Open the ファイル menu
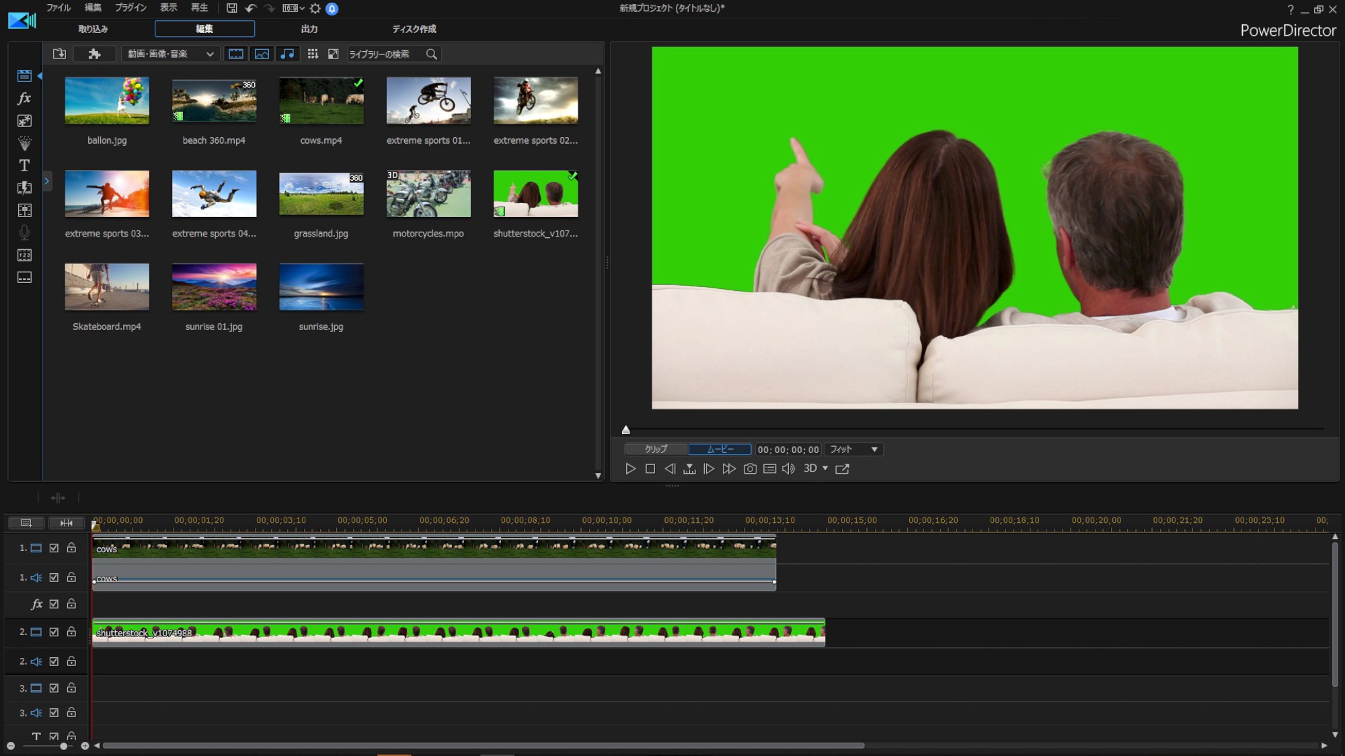This screenshot has height=756, width=1345. coord(58,8)
